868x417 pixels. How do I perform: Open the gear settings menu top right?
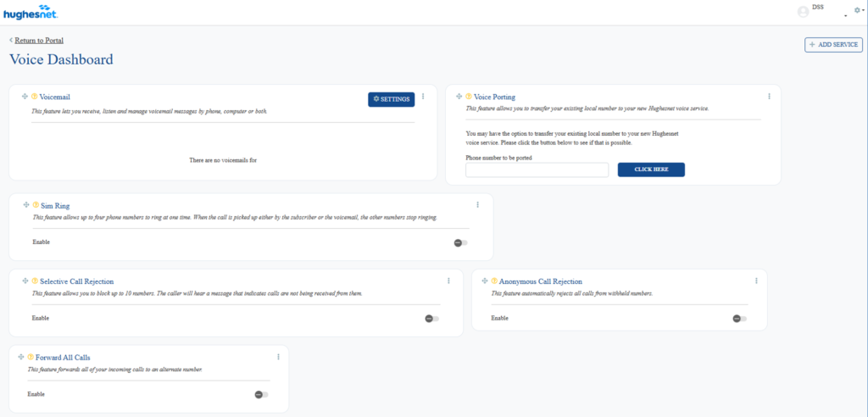pos(858,10)
